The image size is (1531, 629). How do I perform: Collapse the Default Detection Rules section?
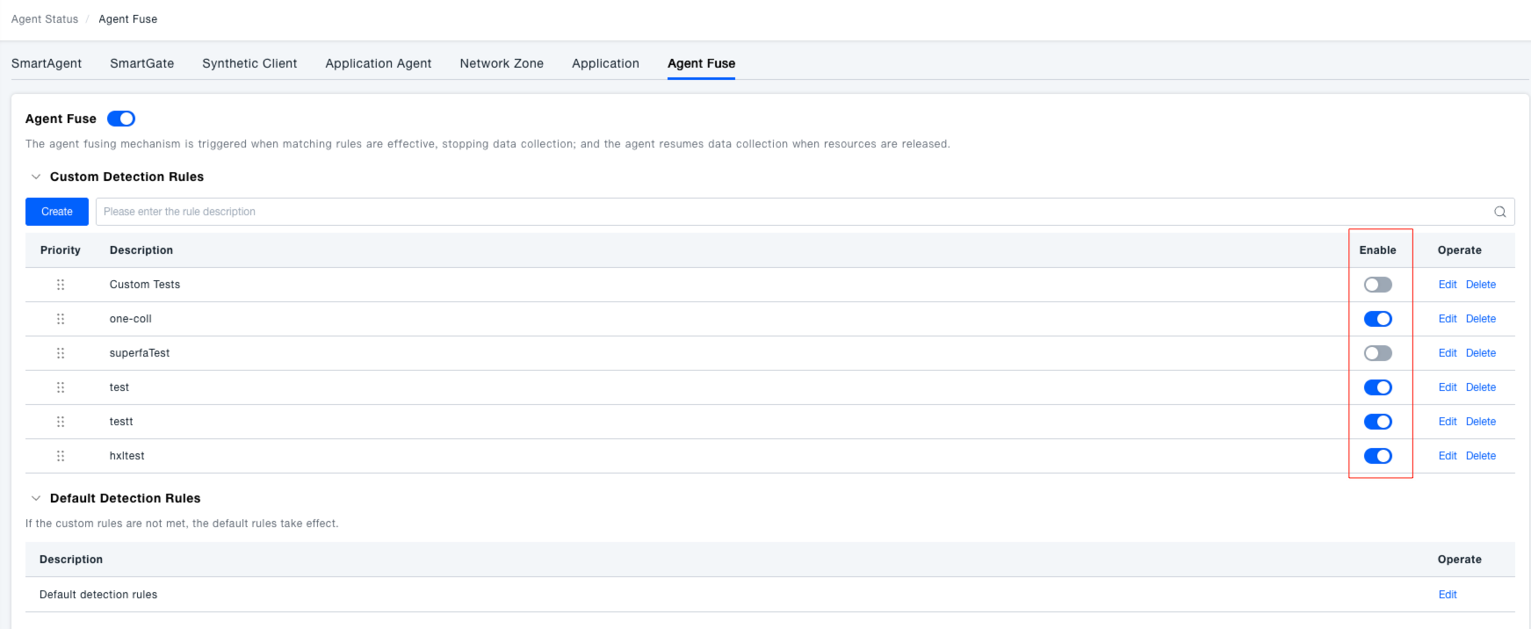tap(36, 498)
